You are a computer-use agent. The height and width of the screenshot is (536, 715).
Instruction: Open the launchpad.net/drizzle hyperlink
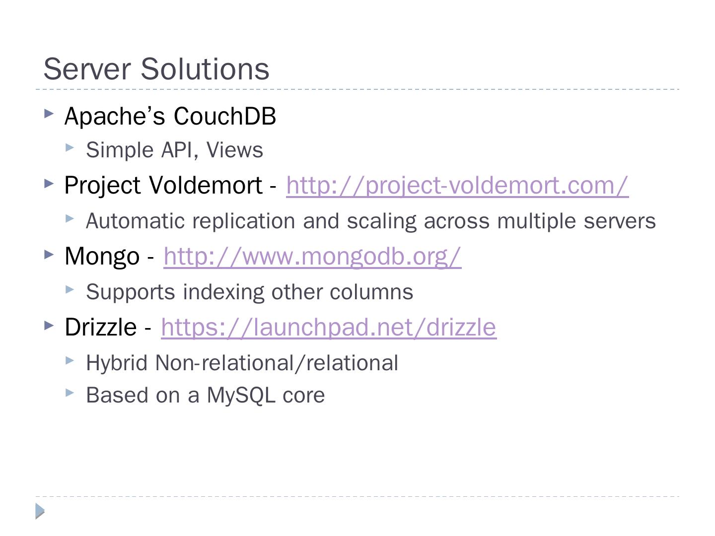click(328, 328)
